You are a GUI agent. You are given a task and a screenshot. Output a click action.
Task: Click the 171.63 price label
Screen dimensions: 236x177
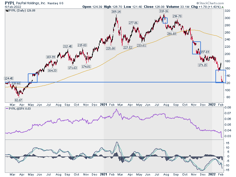(73, 68)
